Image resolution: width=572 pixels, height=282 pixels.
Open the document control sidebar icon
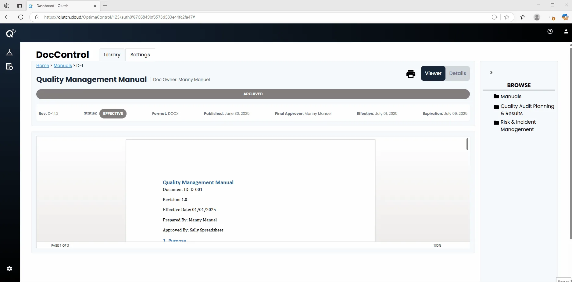pos(9,67)
